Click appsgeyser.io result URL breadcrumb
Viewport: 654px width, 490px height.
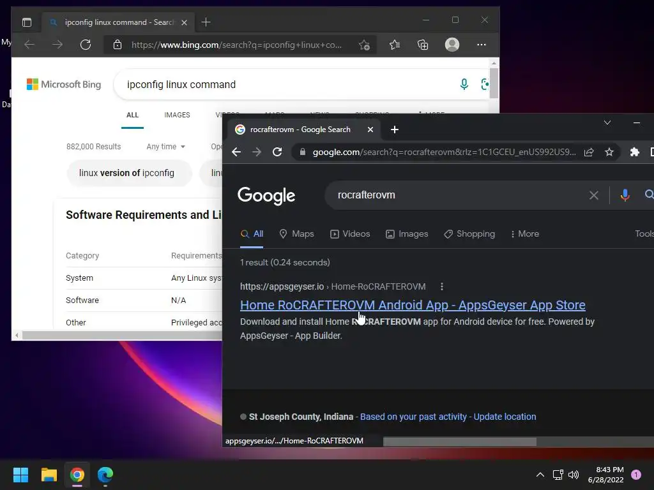[x=333, y=286]
